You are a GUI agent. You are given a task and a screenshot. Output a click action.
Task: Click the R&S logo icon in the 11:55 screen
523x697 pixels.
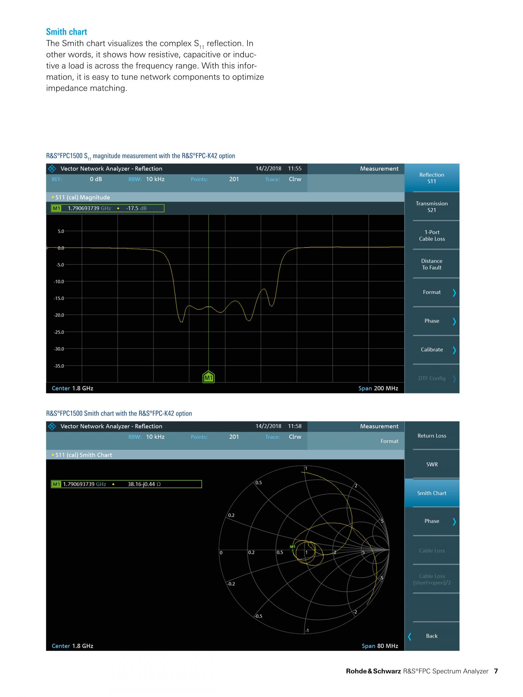coord(52,169)
